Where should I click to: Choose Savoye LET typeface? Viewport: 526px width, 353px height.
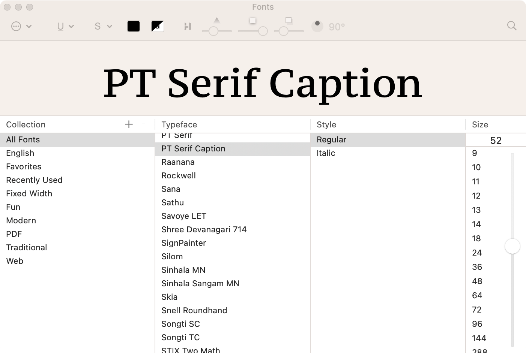click(x=233, y=216)
